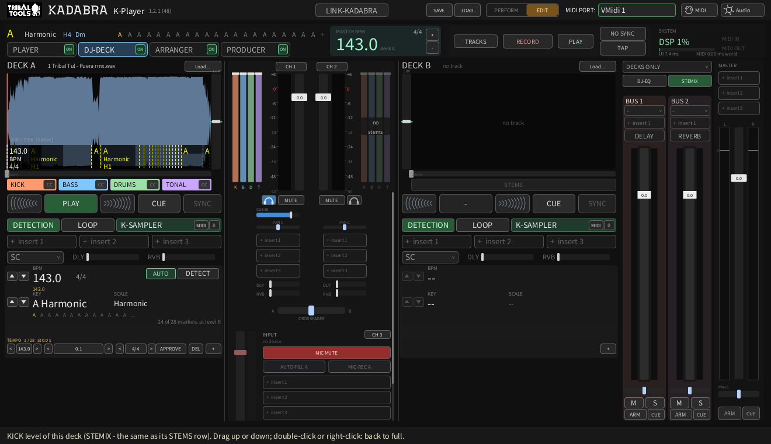Open the Deck A LOOP tab
The image size is (771, 444).
88,225
